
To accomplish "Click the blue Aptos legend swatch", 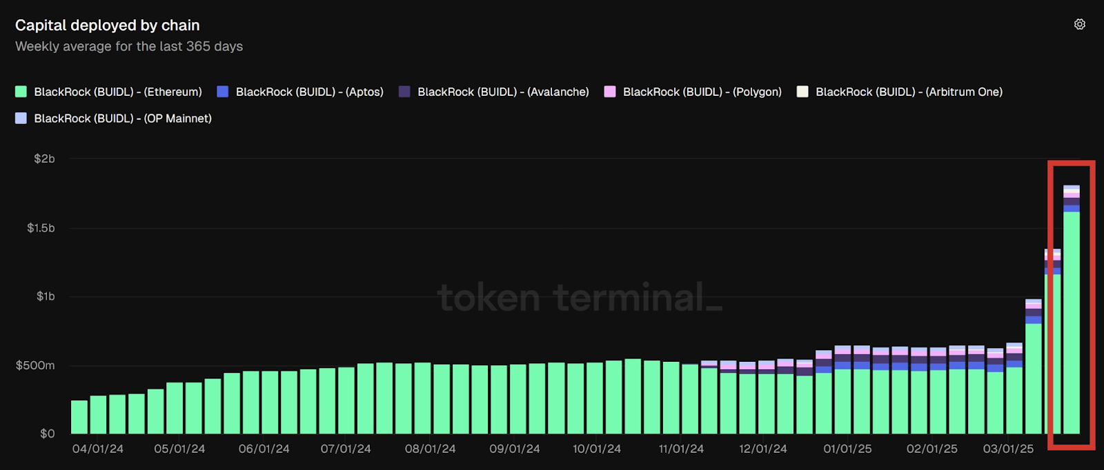I will pos(222,92).
